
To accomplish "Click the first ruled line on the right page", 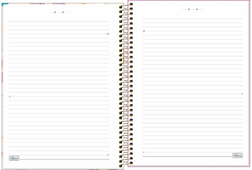I will [193, 19].
